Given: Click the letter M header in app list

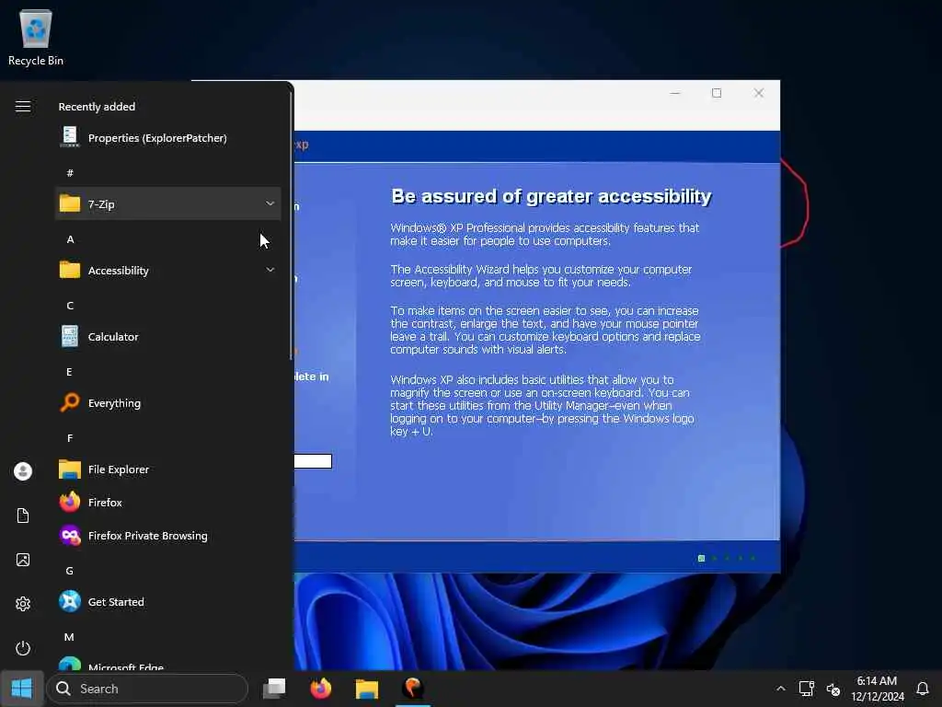Looking at the screenshot, I should [70, 637].
